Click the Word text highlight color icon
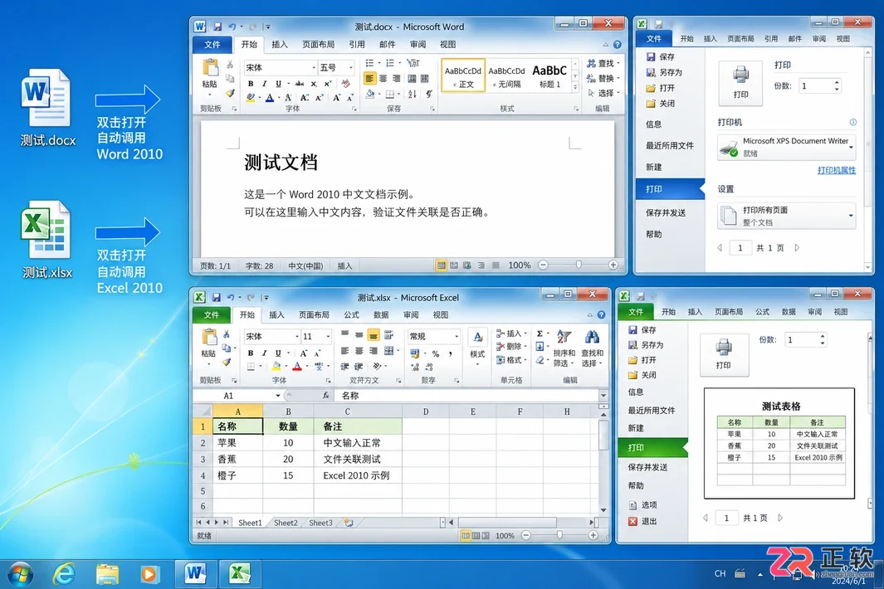This screenshot has height=589, width=884. pyautogui.click(x=251, y=98)
